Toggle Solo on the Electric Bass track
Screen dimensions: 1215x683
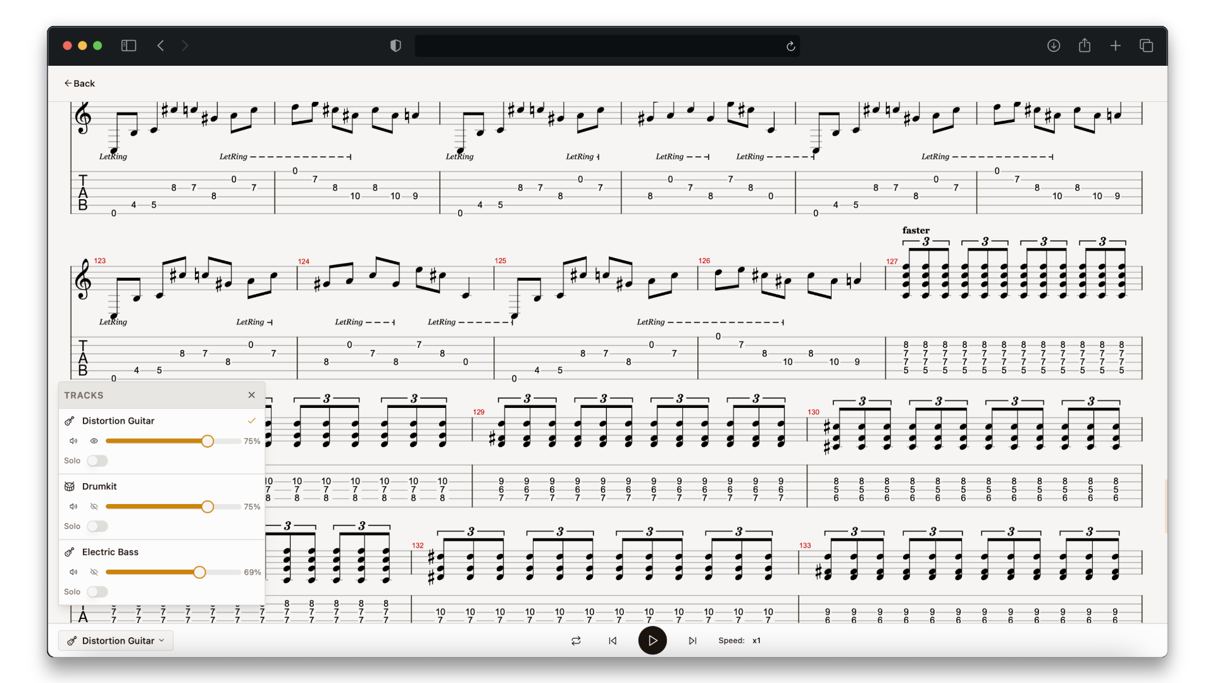97,591
